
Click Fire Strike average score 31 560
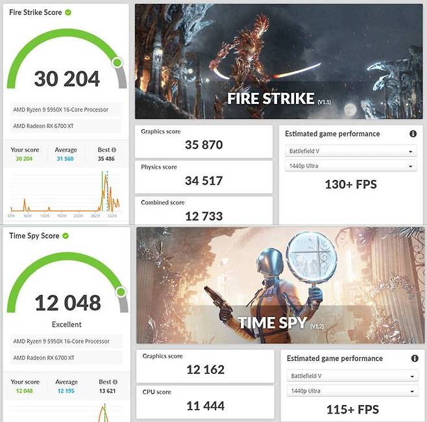coord(65,159)
